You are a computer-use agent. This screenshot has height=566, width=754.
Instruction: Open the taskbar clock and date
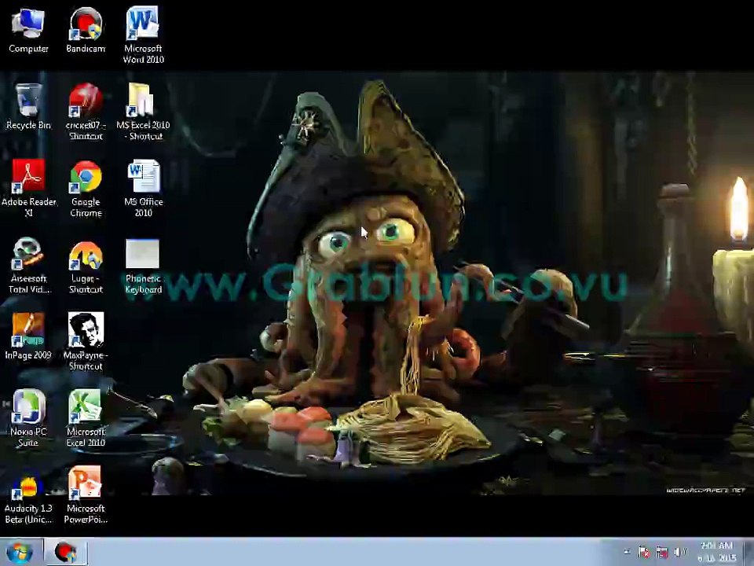716,552
